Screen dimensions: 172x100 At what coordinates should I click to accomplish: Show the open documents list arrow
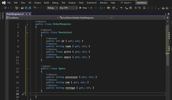click(x=165, y=14)
